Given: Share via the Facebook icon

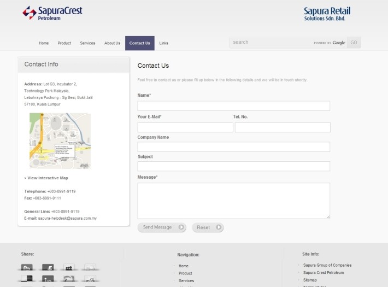Looking at the screenshot, I should [x=48, y=268].
